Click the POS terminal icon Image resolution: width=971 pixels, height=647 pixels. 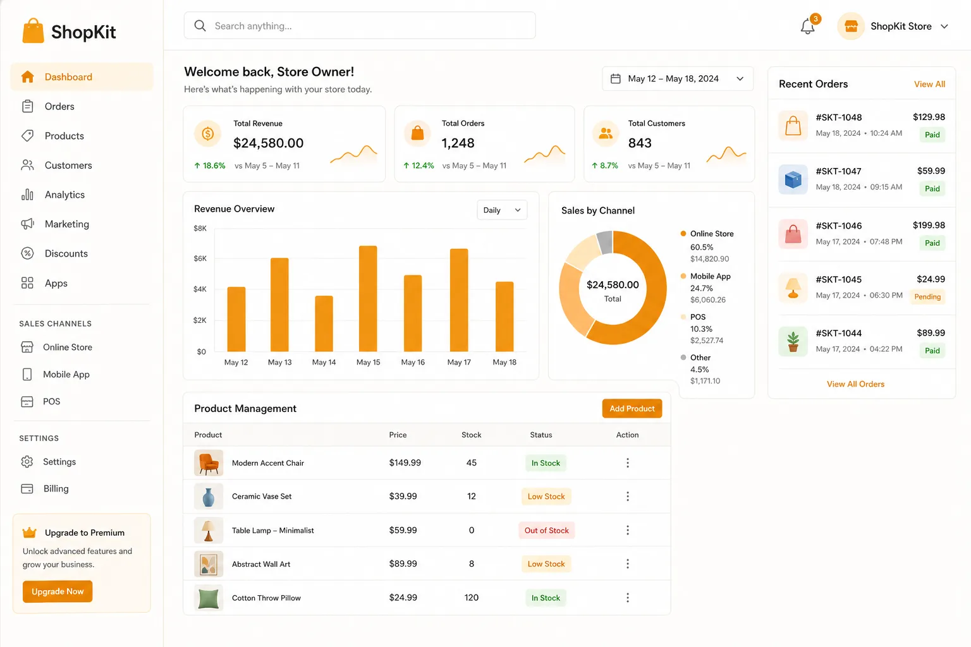(27, 402)
